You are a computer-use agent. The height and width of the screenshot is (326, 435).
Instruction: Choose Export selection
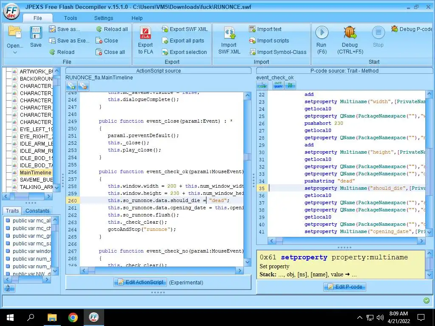click(184, 52)
